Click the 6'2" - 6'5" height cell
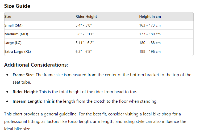Viewport: 200px width, 134px height. [x=84, y=51]
